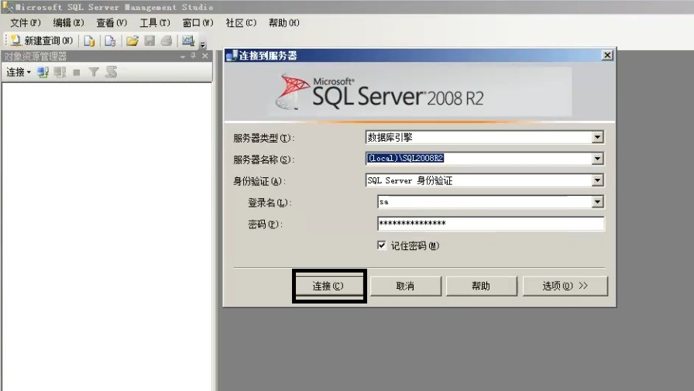This screenshot has width=694, height=391.
Task: Click the 选项(O) >> button
Action: [x=565, y=286]
